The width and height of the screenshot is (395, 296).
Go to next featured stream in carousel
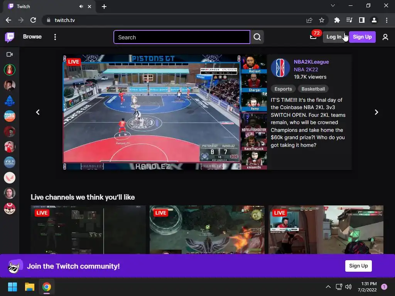[376, 112]
